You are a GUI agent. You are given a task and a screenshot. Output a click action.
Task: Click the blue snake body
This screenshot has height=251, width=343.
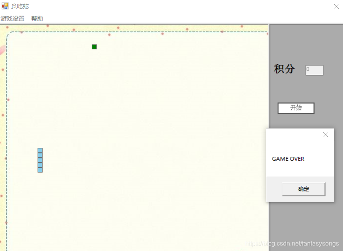click(40, 160)
